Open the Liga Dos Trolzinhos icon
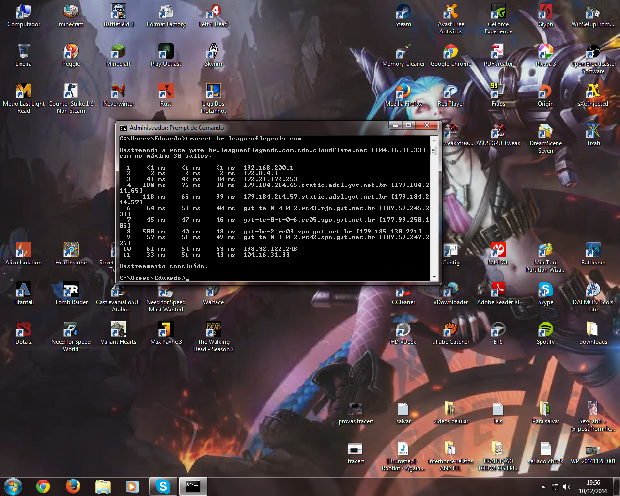 coord(214,99)
